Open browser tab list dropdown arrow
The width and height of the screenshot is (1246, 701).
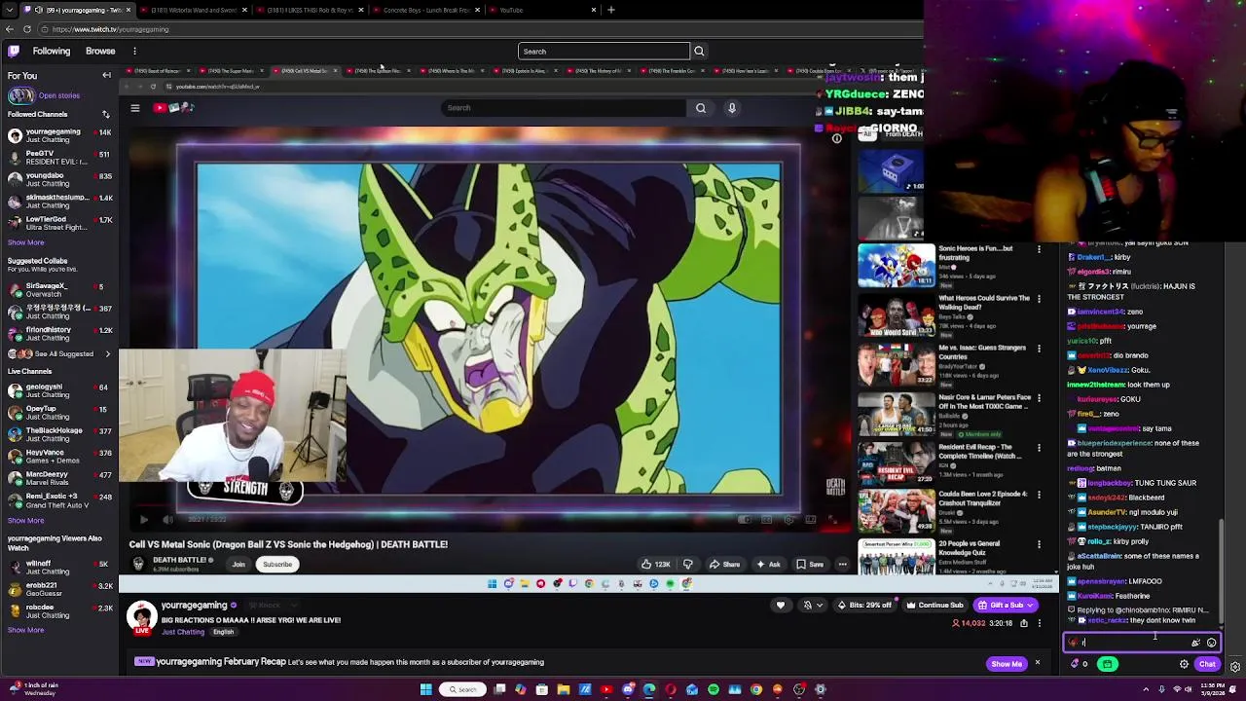11,10
